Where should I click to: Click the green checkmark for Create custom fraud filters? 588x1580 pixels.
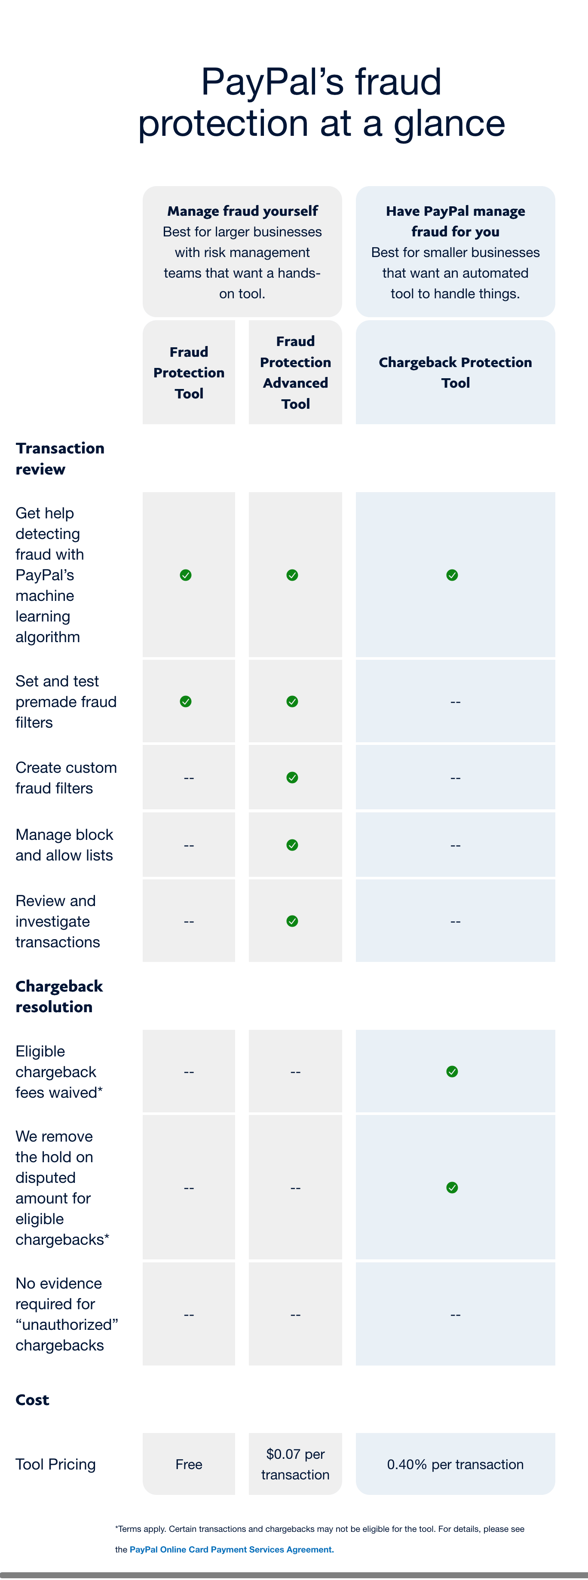pyautogui.click(x=292, y=777)
